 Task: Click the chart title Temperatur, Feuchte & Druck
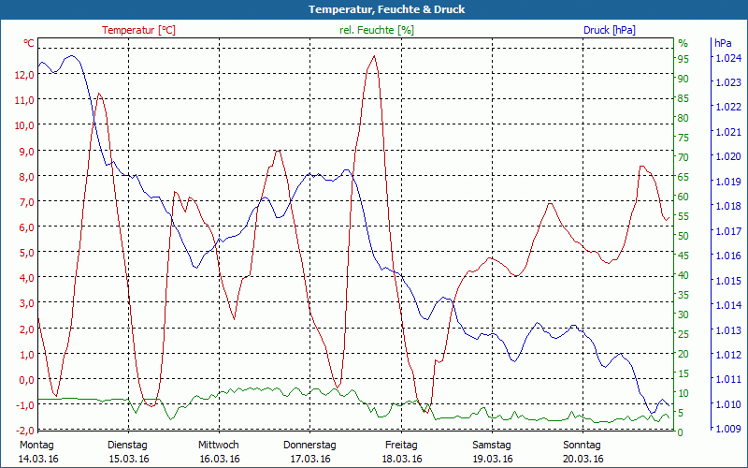pyautogui.click(x=374, y=9)
